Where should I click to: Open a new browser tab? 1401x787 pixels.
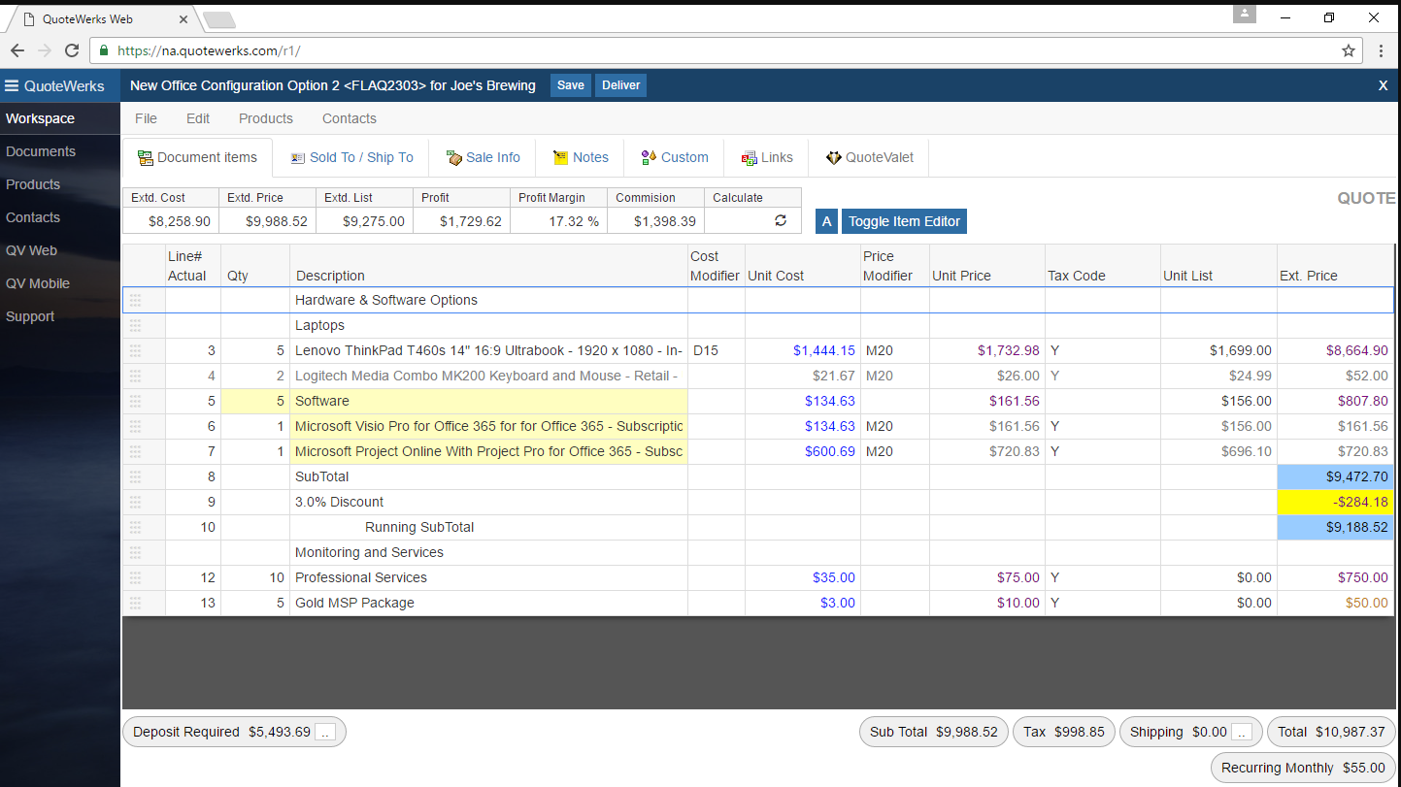point(218,19)
